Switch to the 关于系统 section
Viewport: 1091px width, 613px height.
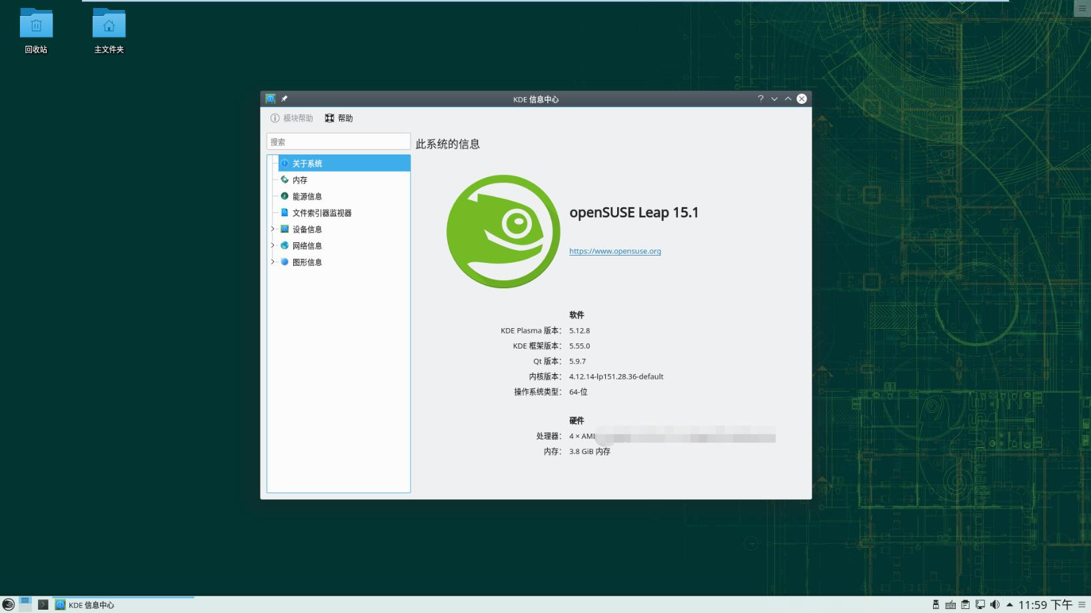point(307,163)
